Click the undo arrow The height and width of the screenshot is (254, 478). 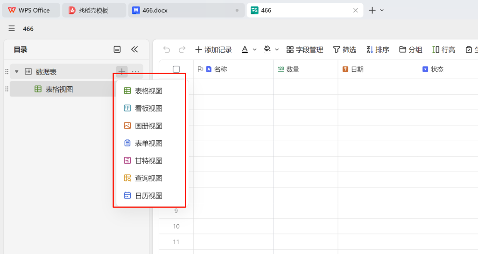click(x=167, y=49)
